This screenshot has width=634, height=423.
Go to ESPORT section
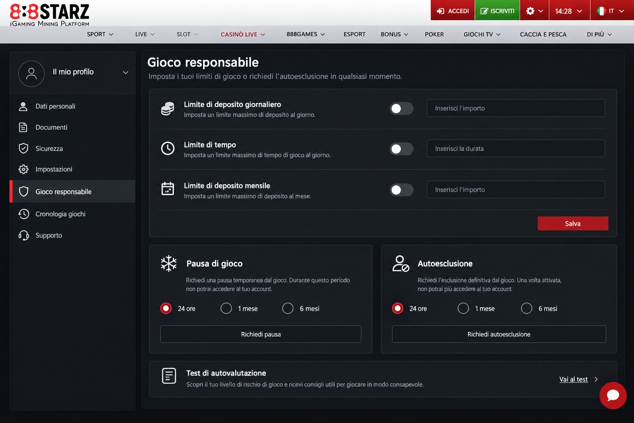[354, 34]
